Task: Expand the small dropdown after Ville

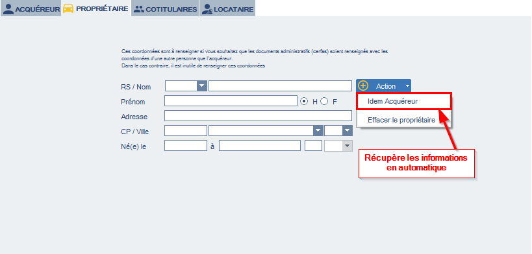Action: 348,131
